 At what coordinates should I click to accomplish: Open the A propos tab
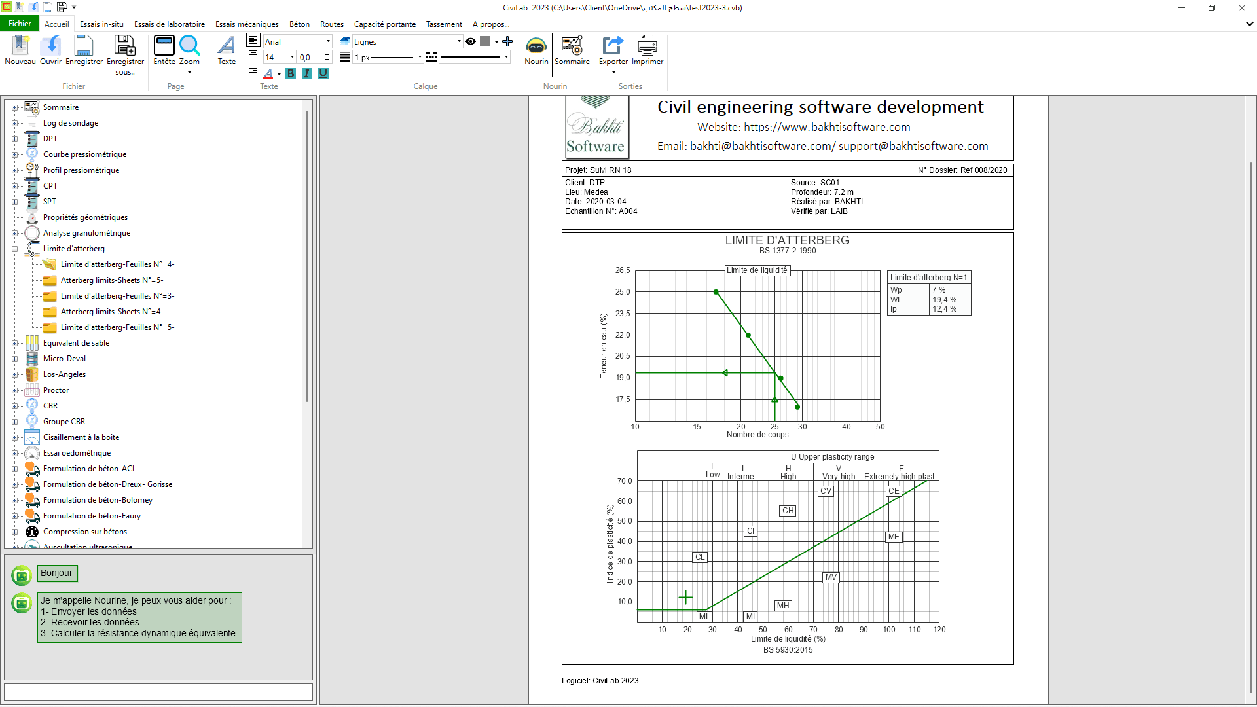[x=491, y=24]
